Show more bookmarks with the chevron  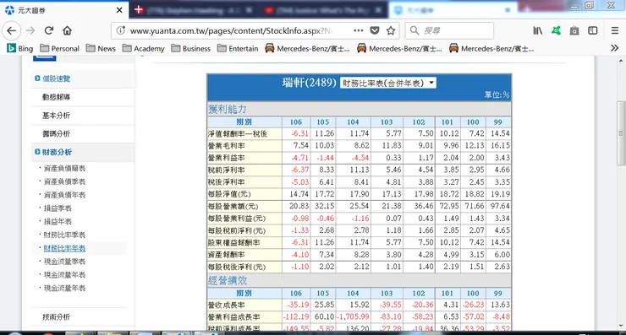[615, 48]
